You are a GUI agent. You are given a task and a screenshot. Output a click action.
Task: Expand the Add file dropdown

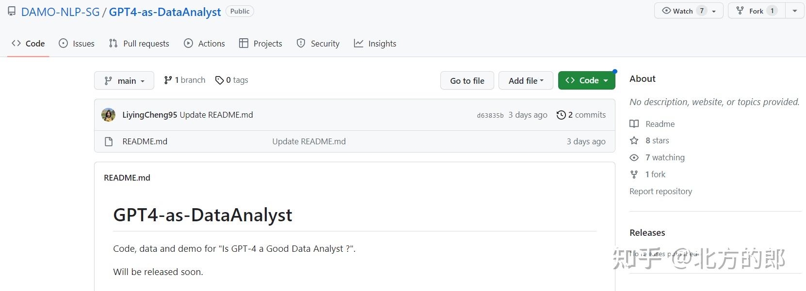(x=526, y=80)
